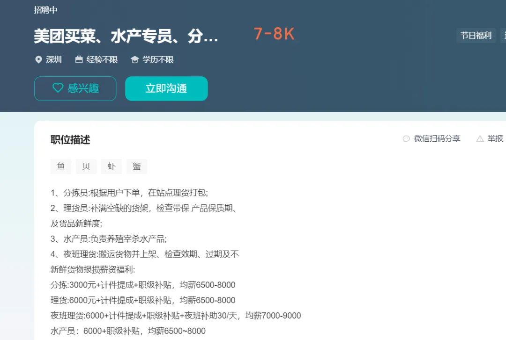This screenshot has height=340, width=506.
Task: Click the warning triangle icon next to 举报
Action: coord(480,138)
